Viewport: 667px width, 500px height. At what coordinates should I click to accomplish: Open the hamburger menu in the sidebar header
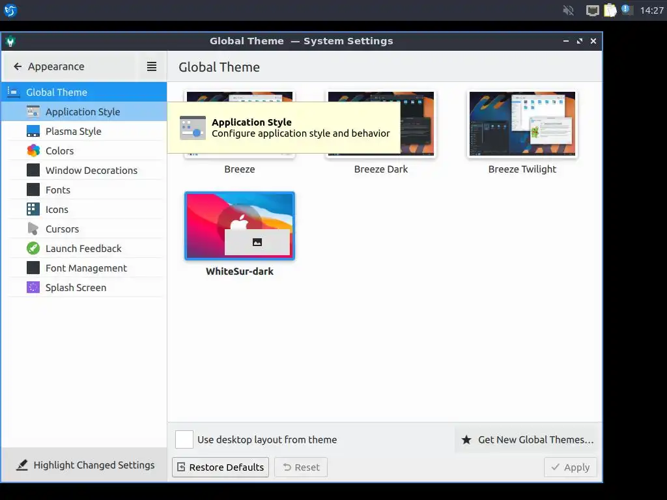click(x=151, y=66)
